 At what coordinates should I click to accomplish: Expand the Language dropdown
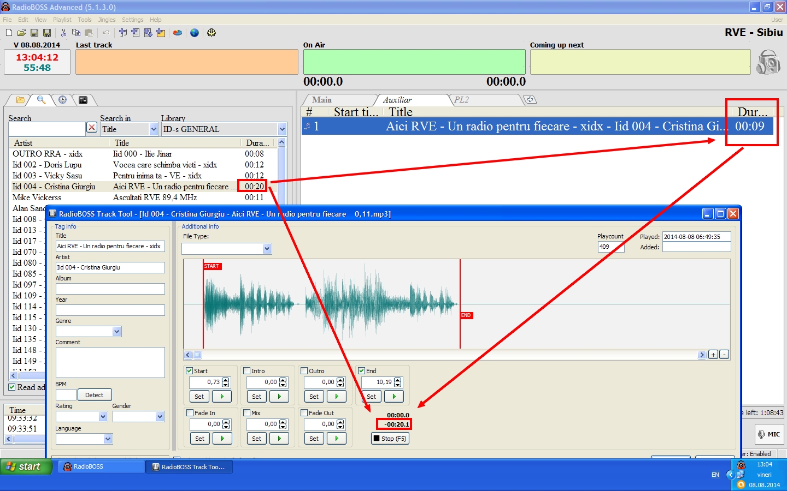pos(108,439)
